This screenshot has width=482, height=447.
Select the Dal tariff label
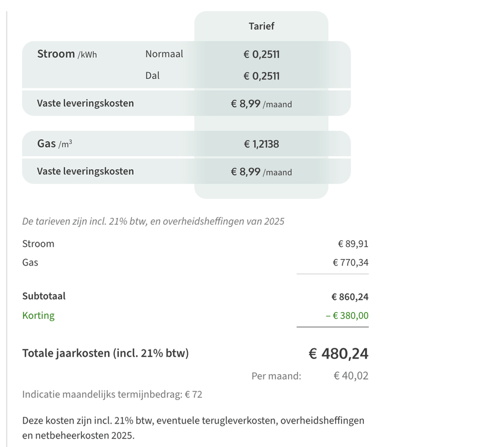coord(153,76)
